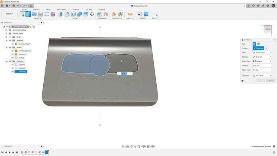Select the Insert Canvas image icon

(146, 14)
